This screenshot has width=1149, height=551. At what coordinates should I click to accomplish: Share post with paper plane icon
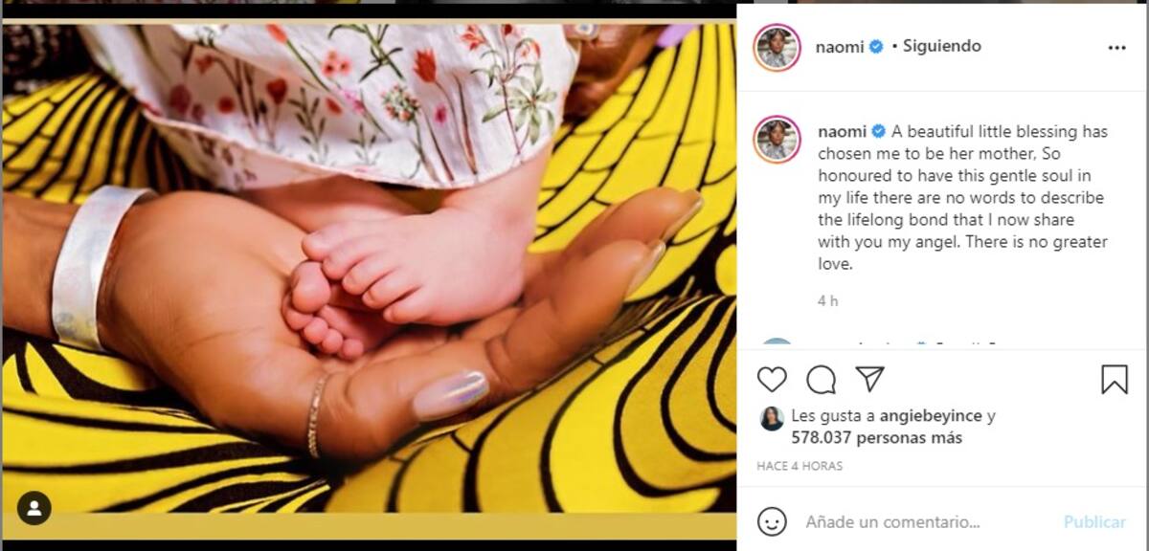tap(869, 379)
